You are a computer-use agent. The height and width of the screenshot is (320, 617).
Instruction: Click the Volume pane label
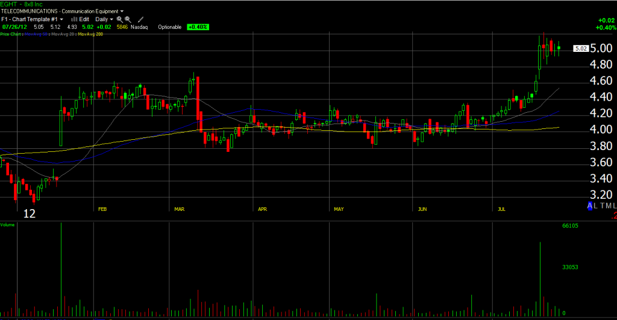[7, 224]
